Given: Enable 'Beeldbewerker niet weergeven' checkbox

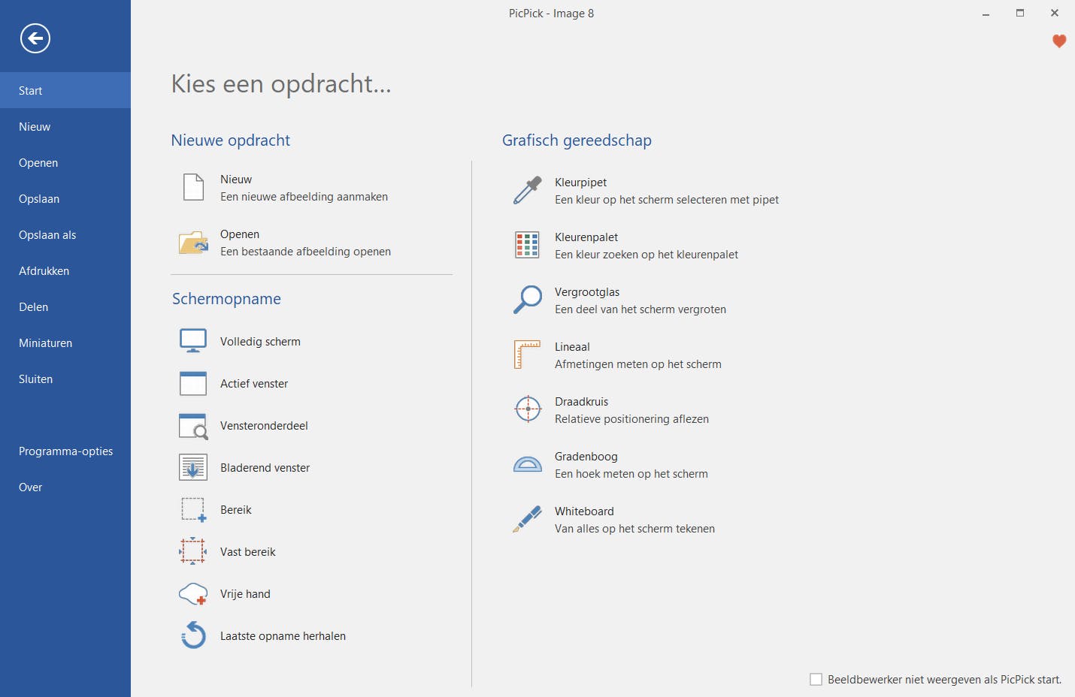Looking at the screenshot, I should [x=816, y=679].
